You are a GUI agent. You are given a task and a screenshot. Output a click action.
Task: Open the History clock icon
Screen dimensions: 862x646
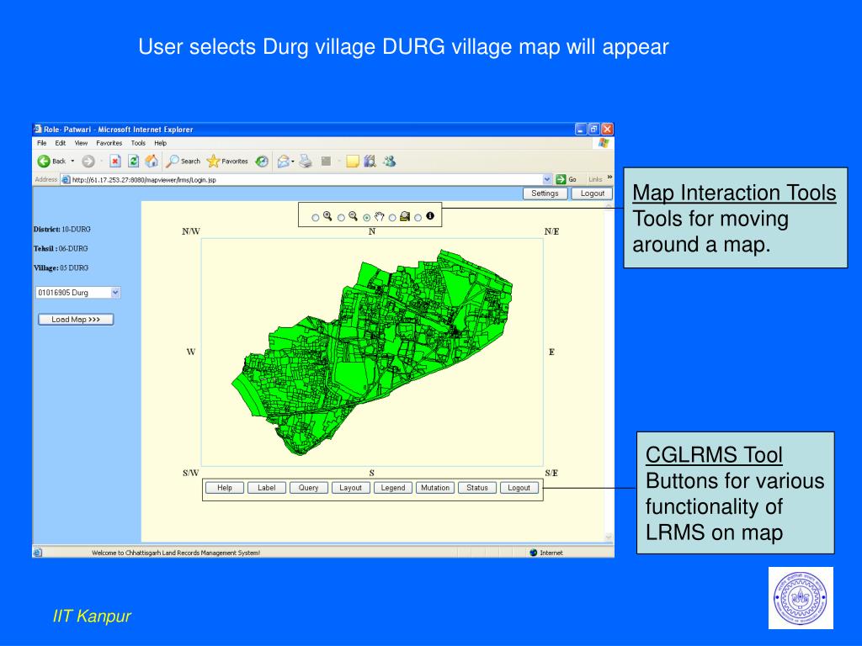point(263,161)
